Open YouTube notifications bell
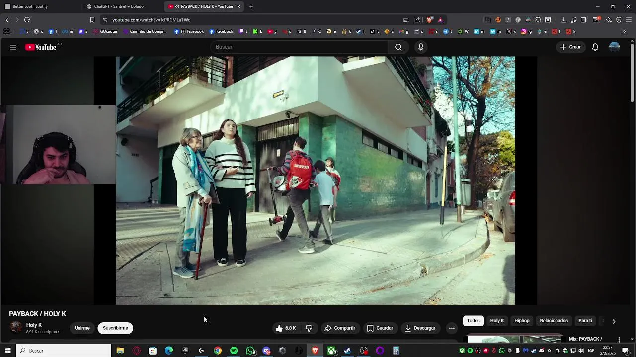 [x=595, y=47]
